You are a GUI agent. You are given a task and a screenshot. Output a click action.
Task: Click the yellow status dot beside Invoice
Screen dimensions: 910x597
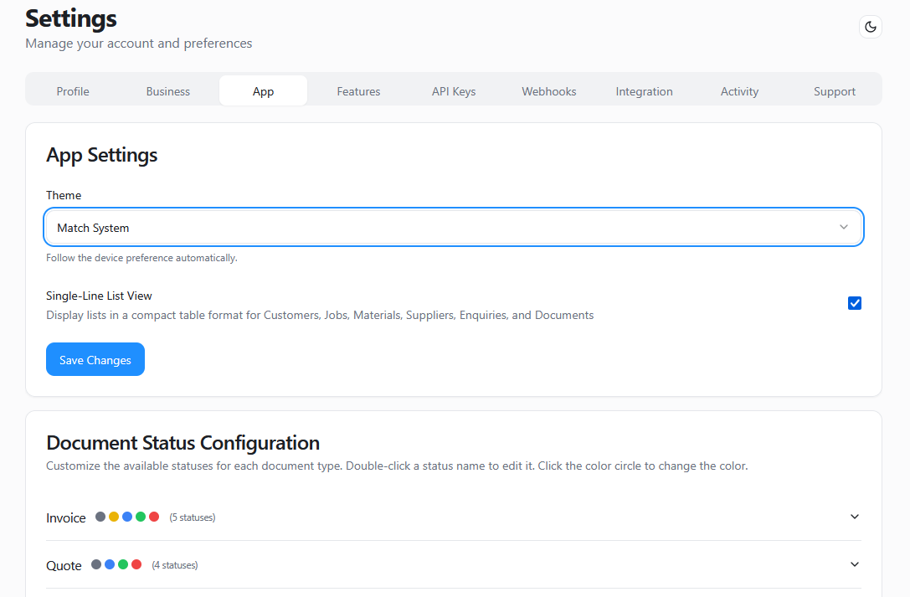click(x=114, y=517)
